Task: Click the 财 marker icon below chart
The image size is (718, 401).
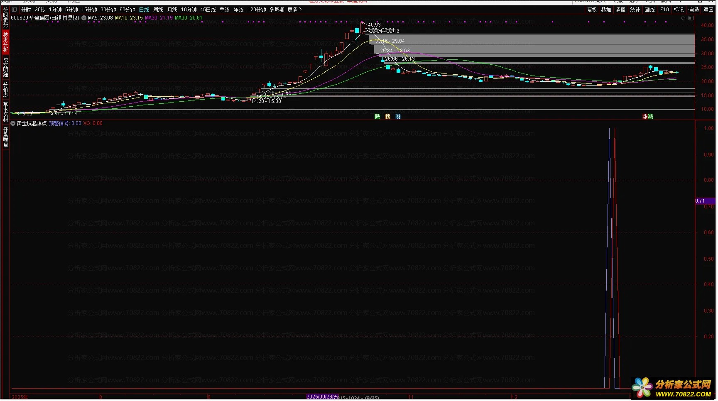Action: coord(398,117)
